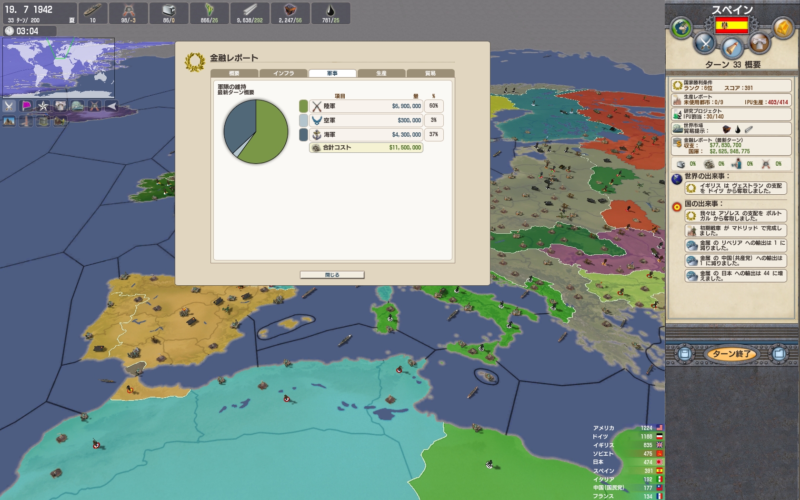Switch to the 概要 tab
The height and width of the screenshot is (500, 800).
234,73
